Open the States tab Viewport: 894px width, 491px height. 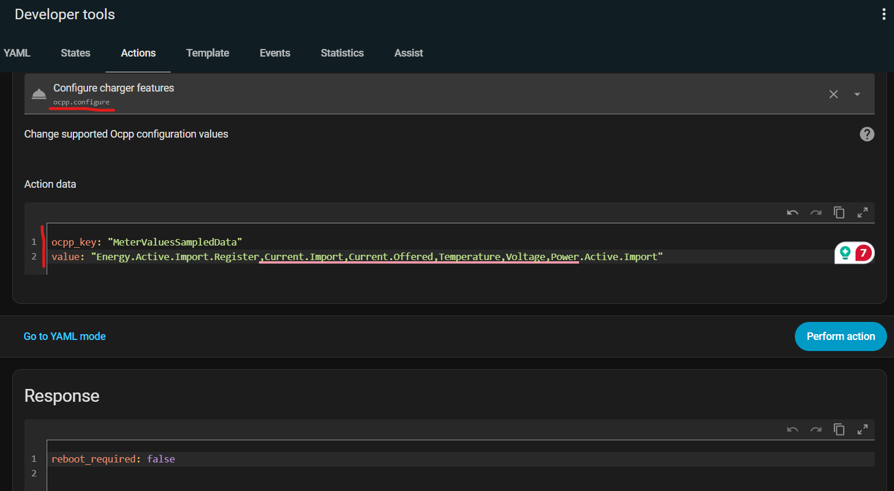75,53
